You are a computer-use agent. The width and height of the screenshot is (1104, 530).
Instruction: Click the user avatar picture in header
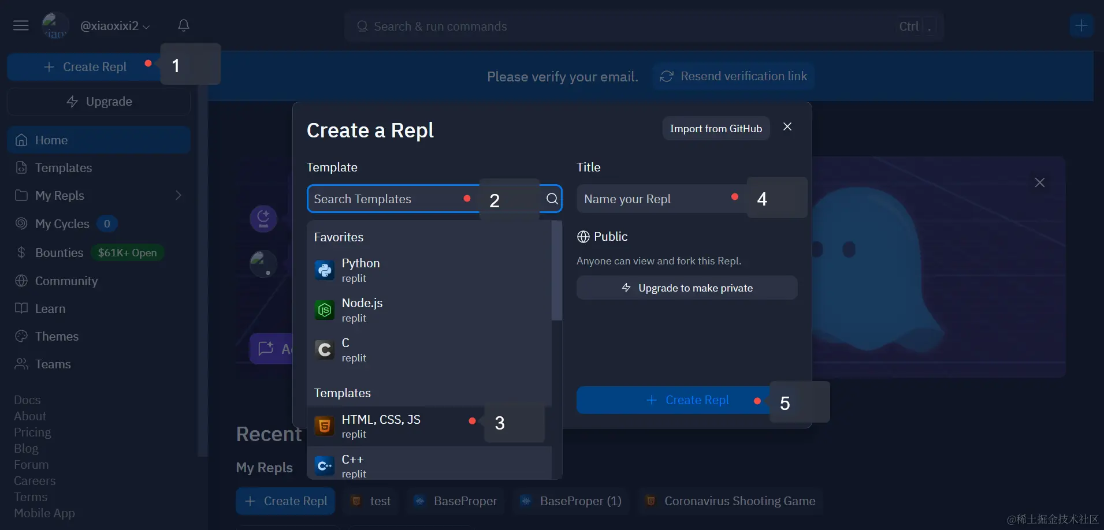(55, 26)
